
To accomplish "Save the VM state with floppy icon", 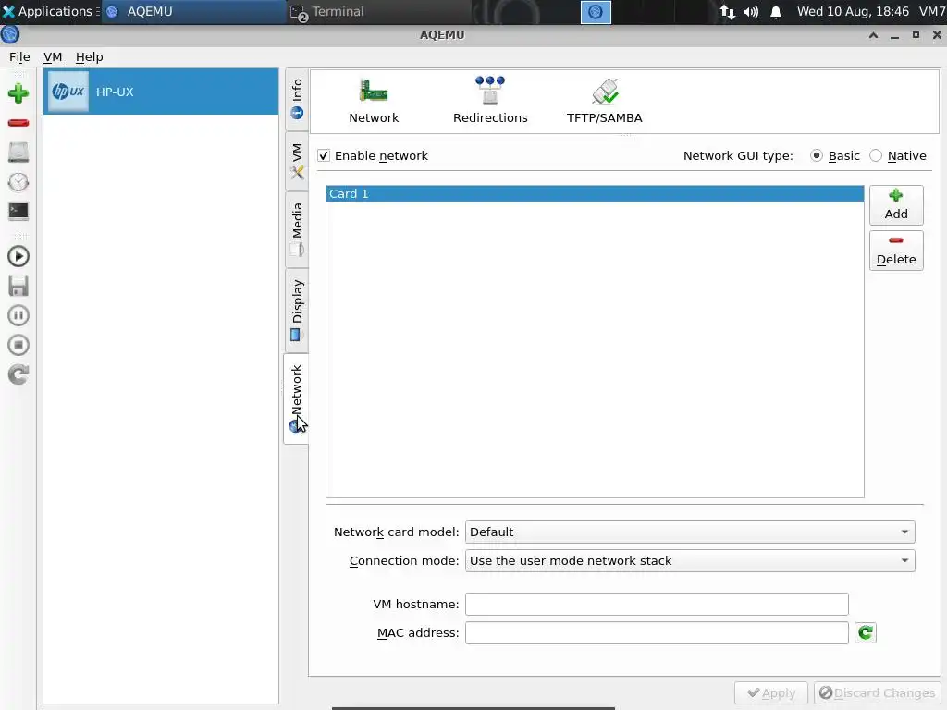I will [18, 287].
